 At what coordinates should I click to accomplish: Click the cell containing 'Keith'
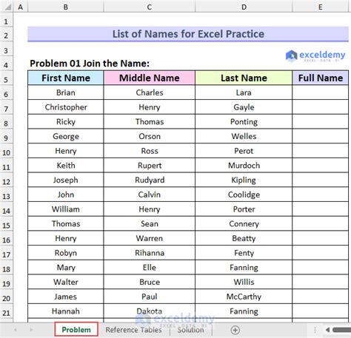(x=66, y=165)
